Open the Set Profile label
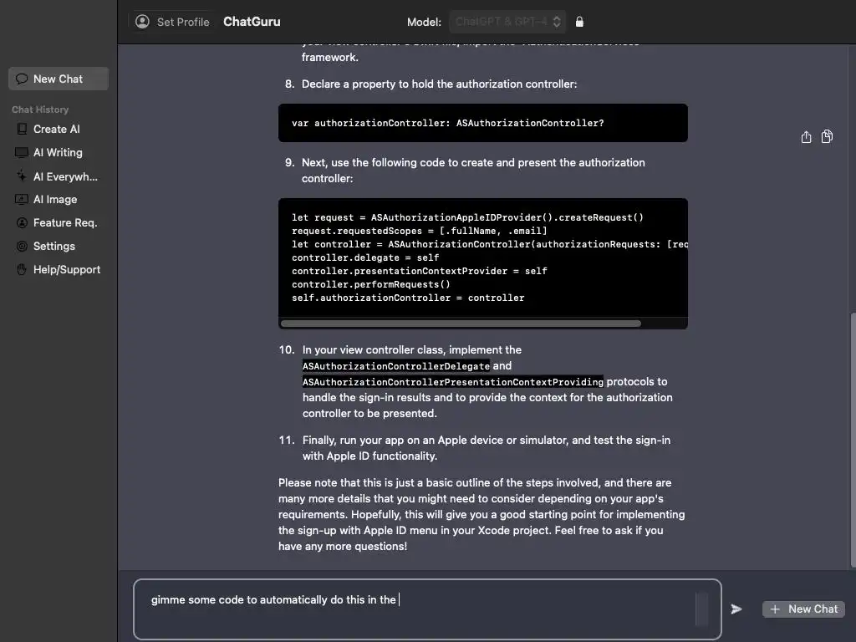856x642 pixels. pos(183,22)
